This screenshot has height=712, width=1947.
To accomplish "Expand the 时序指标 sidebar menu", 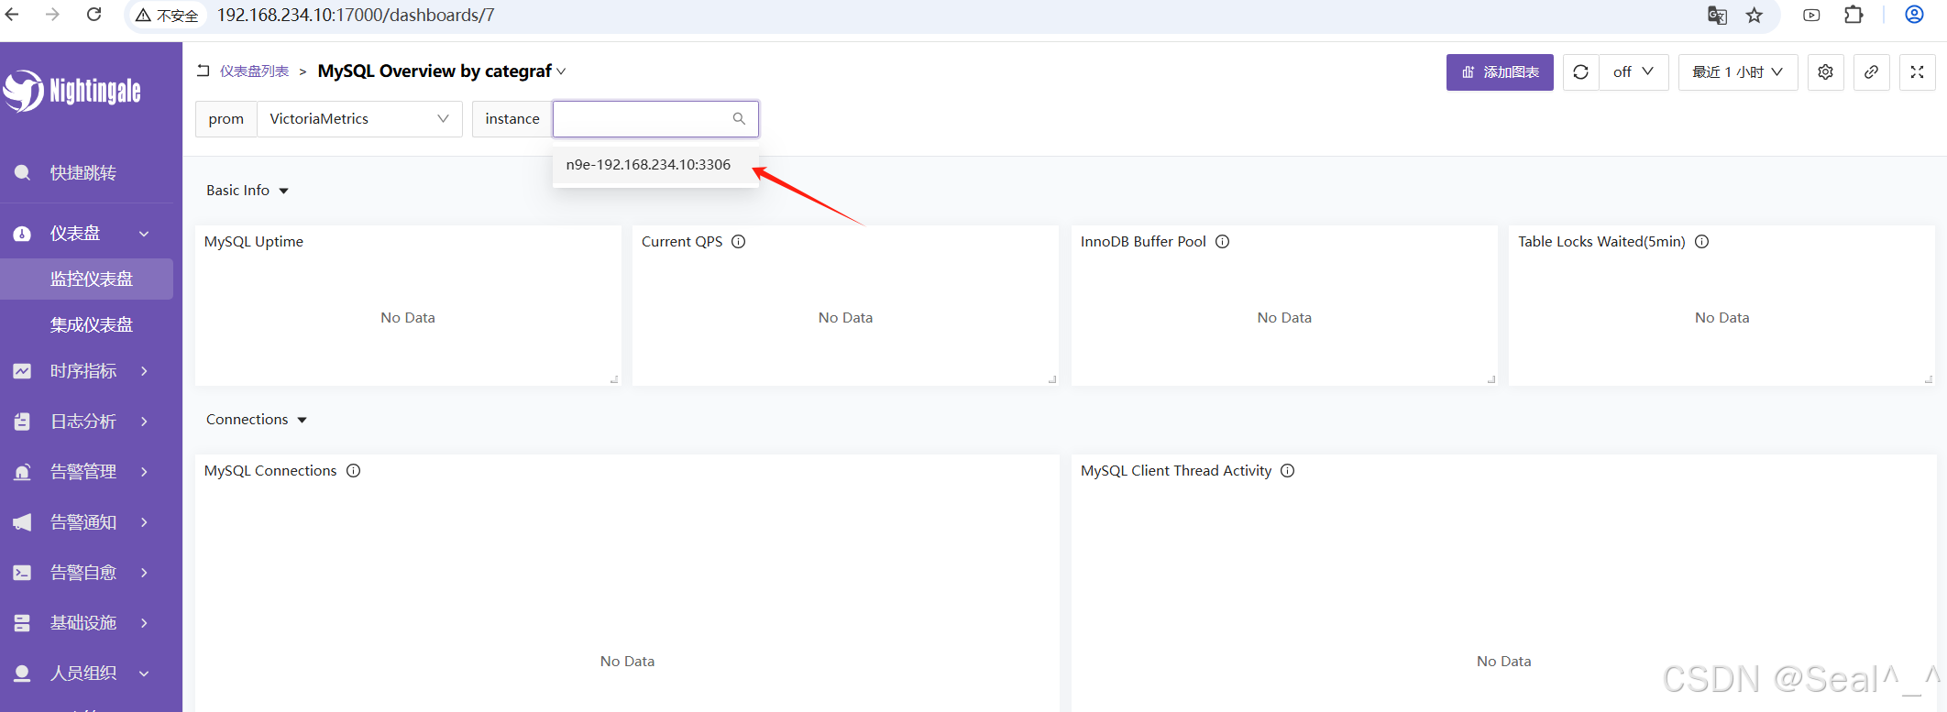I will point(87,371).
